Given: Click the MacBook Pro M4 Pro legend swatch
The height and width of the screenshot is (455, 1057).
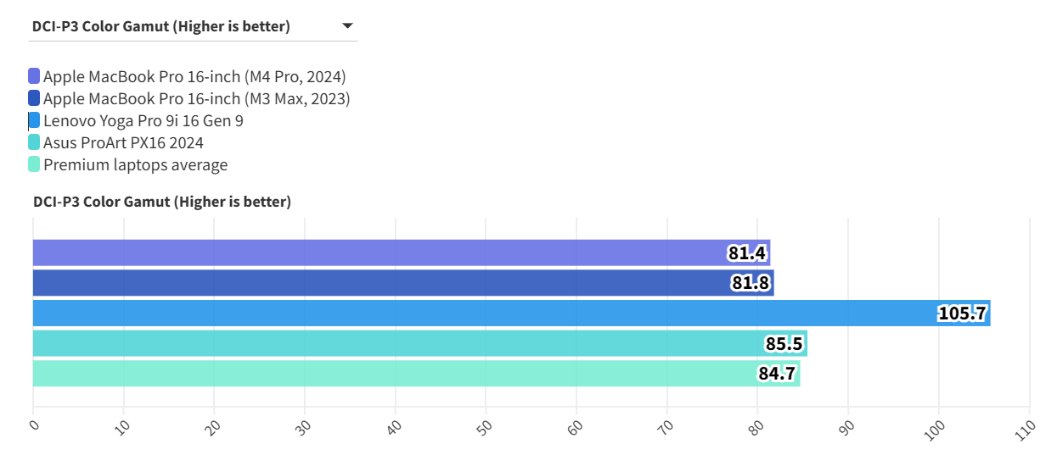Looking at the screenshot, I should point(34,76).
